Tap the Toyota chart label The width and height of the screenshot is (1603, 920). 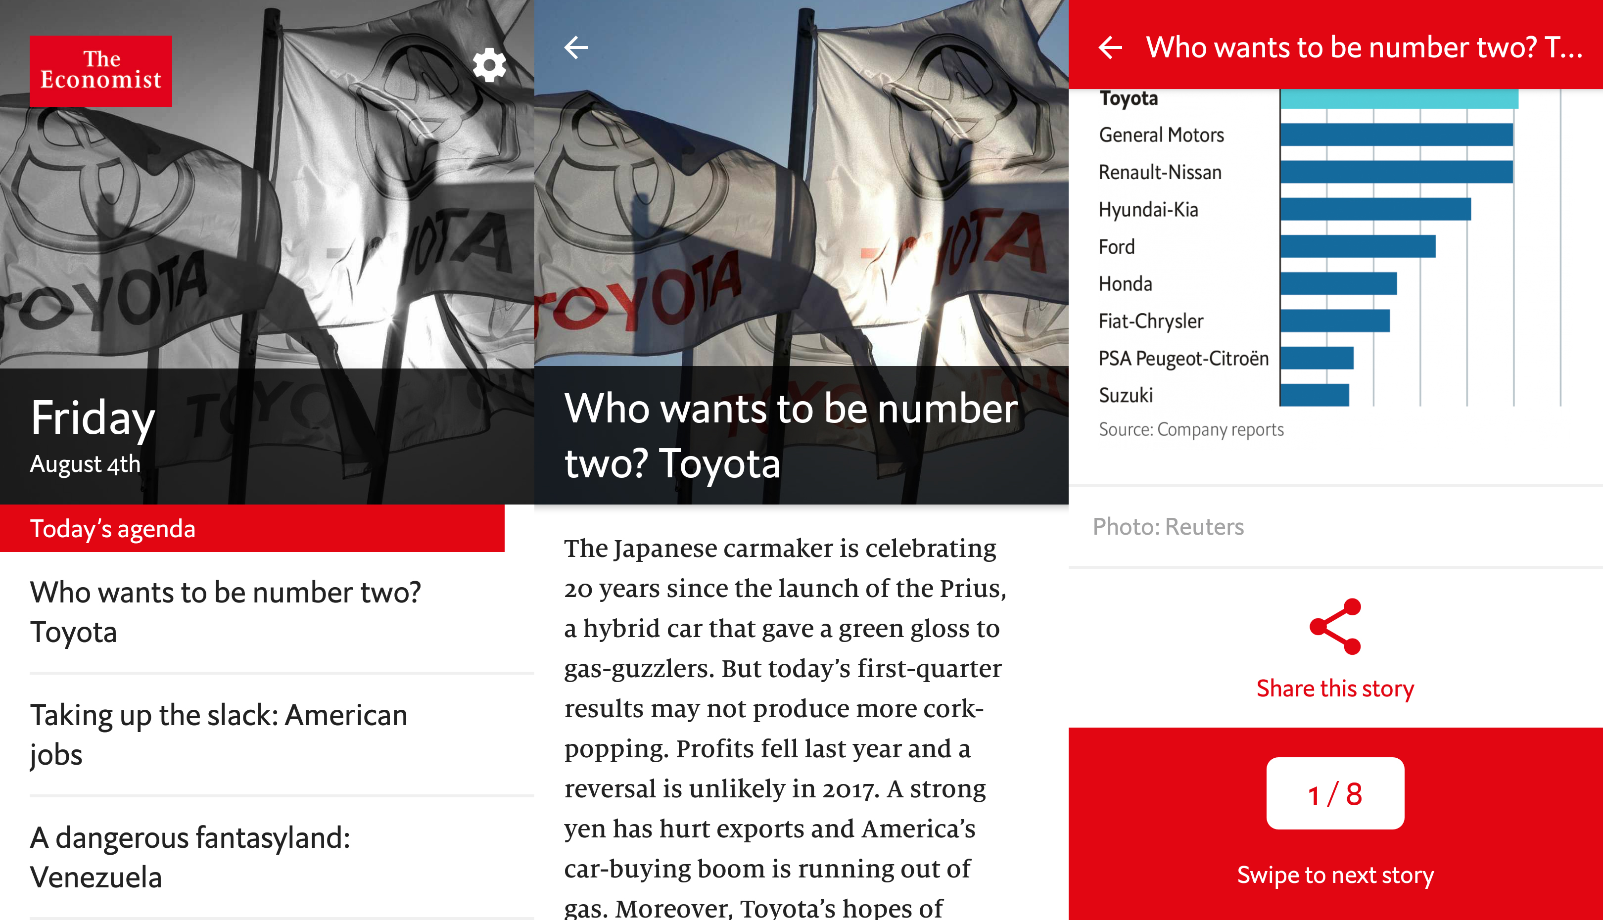(x=1129, y=98)
